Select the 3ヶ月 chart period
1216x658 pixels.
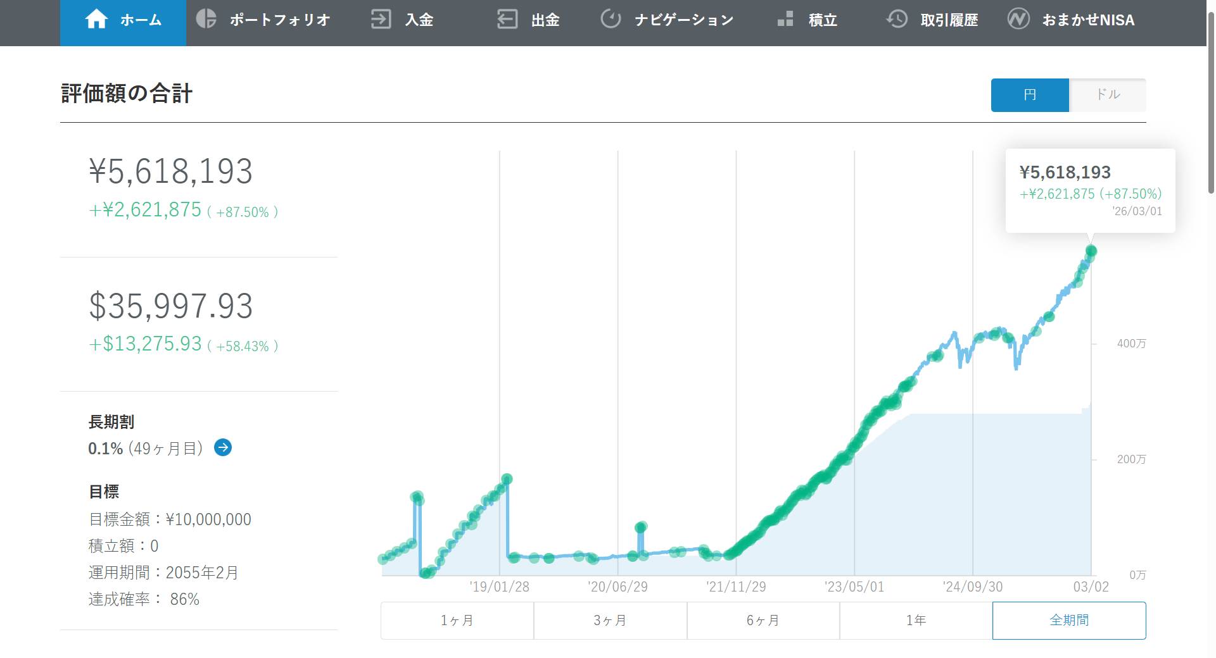coord(610,621)
